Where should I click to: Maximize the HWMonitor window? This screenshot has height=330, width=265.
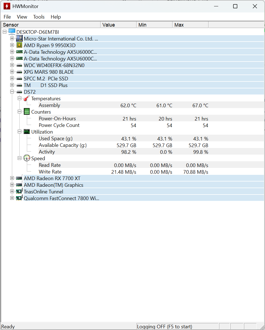pyautogui.click(x=235, y=6)
